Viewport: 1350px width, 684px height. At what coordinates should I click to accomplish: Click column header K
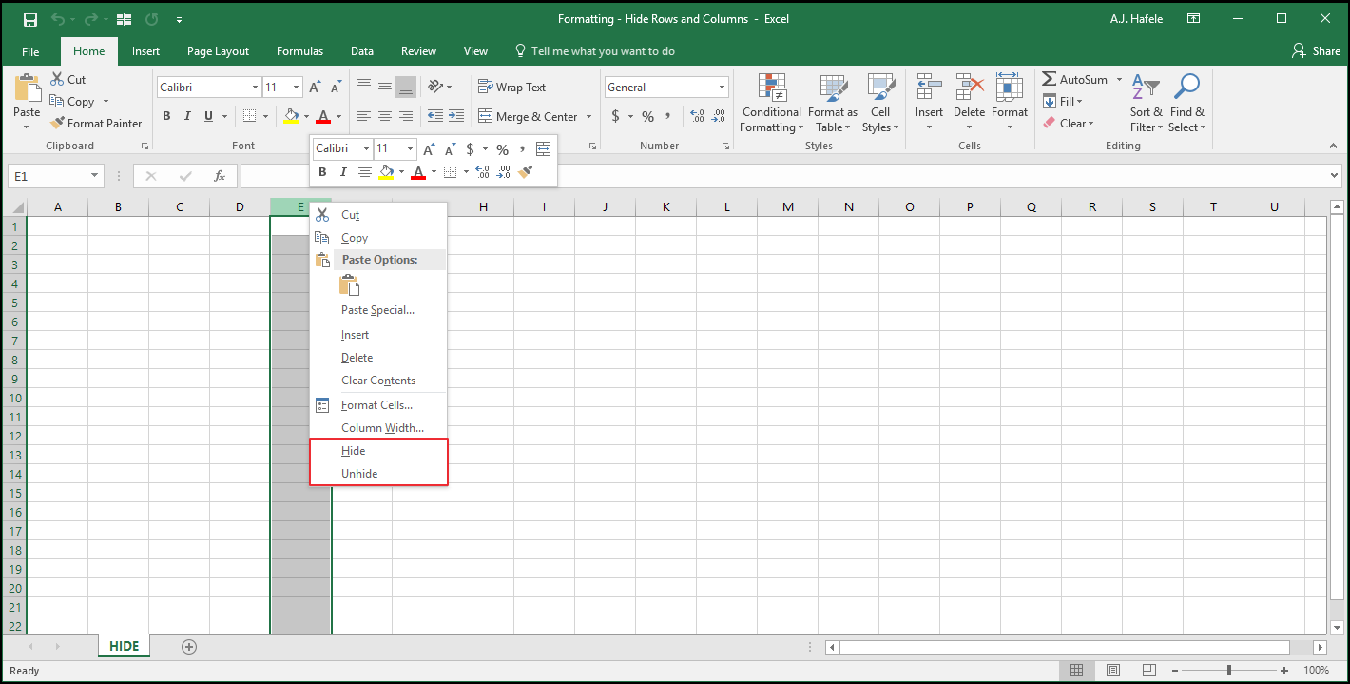click(665, 206)
